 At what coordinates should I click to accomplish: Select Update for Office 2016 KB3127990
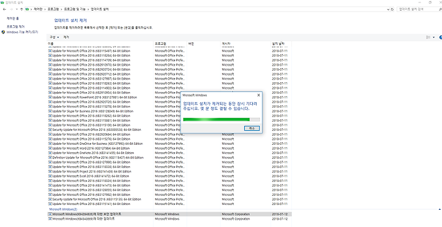[169, 162]
